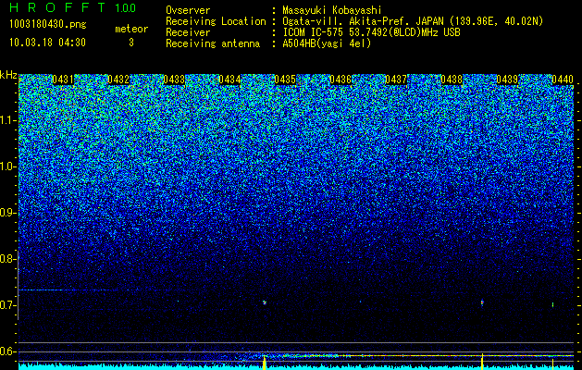Click the ICOM IC-575 53.7492 MHz receiver text
The height and width of the screenshot is (370, 582).
pyautogui.click(x=371, y=32)
